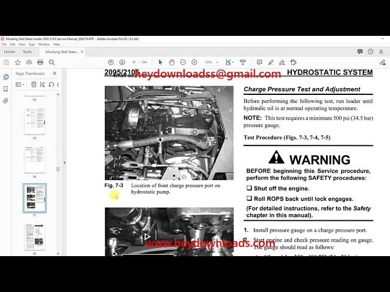Open notifications bell icon
This screenshot has width=390, height=292.
381,51
